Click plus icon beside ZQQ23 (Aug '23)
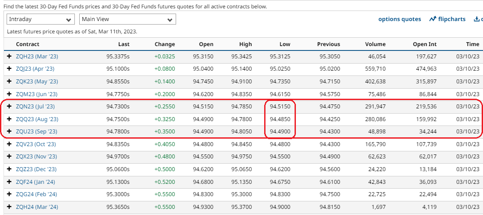Screen dimensions: 483x215 (9, 119)
